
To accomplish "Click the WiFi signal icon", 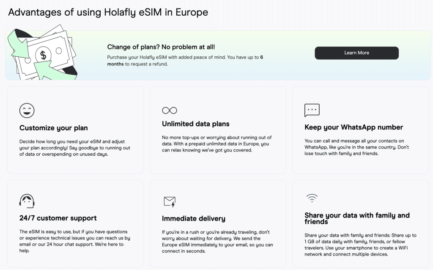I will point(312,198).
